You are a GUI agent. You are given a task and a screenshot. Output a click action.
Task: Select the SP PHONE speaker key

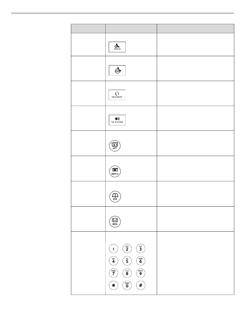[x=117, y=120]
